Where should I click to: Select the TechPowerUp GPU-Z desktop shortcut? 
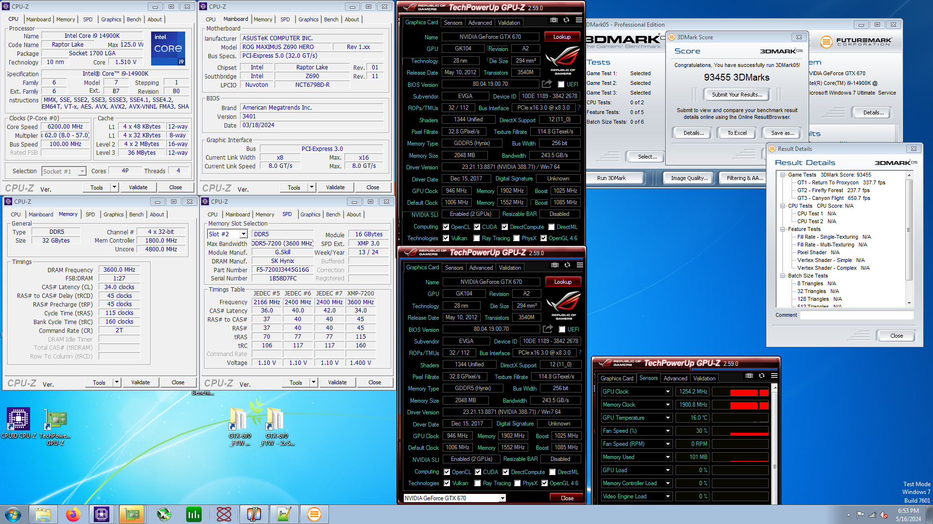tap(55, 427)
